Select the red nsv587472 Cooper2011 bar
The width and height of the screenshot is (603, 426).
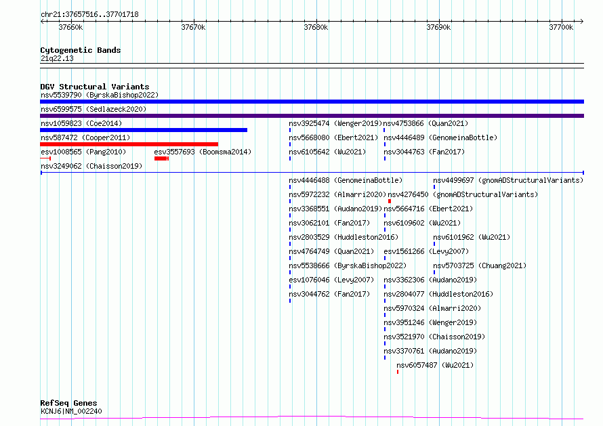pyautogui.click(x=129, y=144)
